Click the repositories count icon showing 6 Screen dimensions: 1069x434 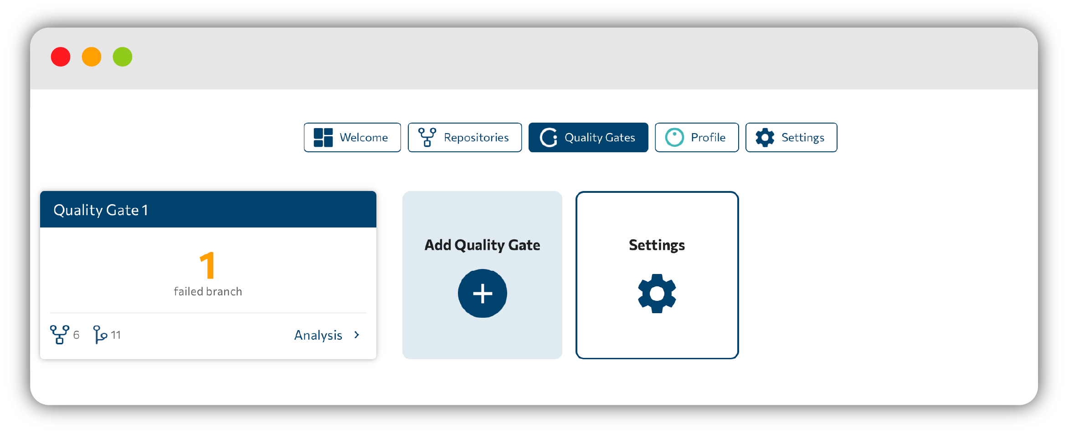coord(60,335)
